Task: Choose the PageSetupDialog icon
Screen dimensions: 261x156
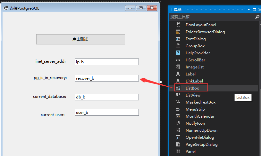Action: [178, 144]
